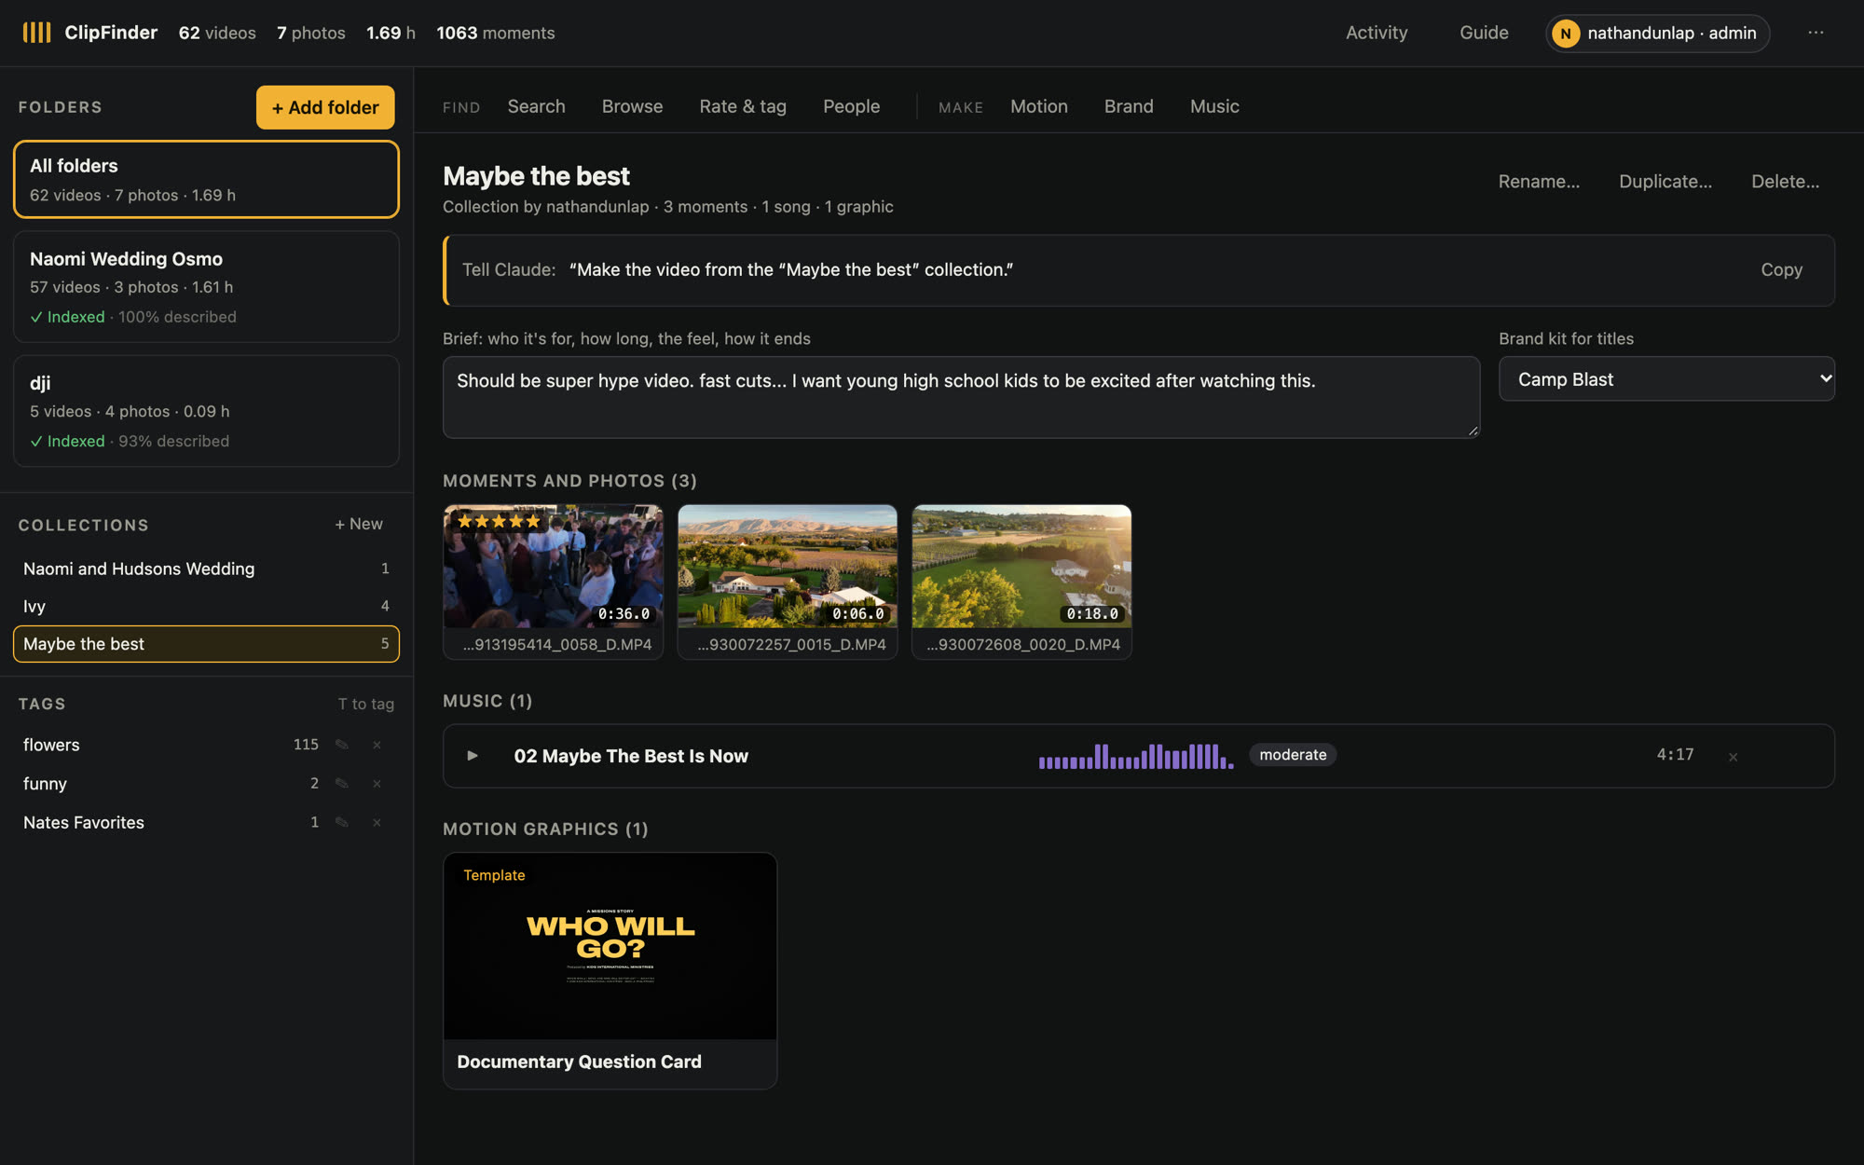Click the five-star rating on first clip

[x=499, y=521]
